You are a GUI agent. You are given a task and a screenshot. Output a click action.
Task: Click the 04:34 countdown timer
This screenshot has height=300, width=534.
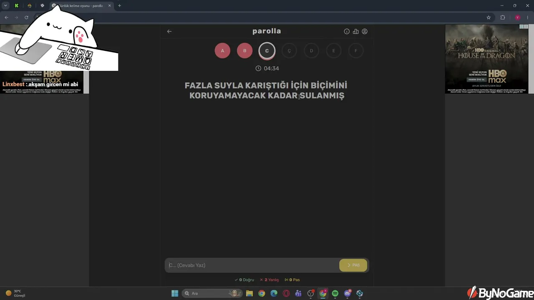(x=267, y=68)
